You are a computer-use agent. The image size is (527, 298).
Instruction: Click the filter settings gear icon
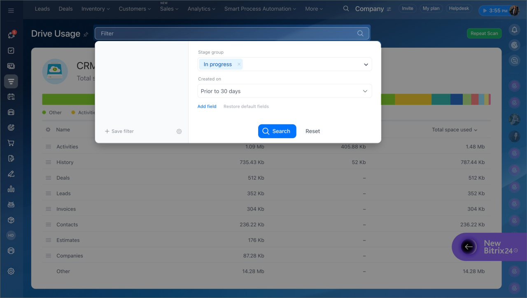point(179,132)
